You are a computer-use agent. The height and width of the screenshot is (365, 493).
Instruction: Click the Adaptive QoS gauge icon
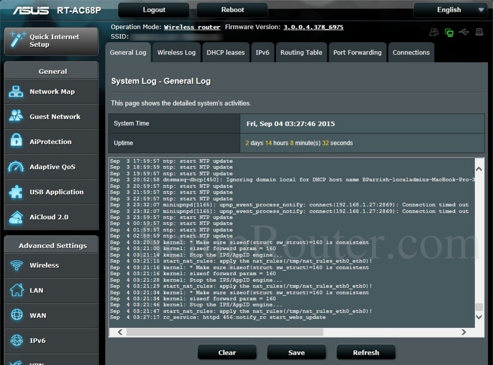click(16, 166)
